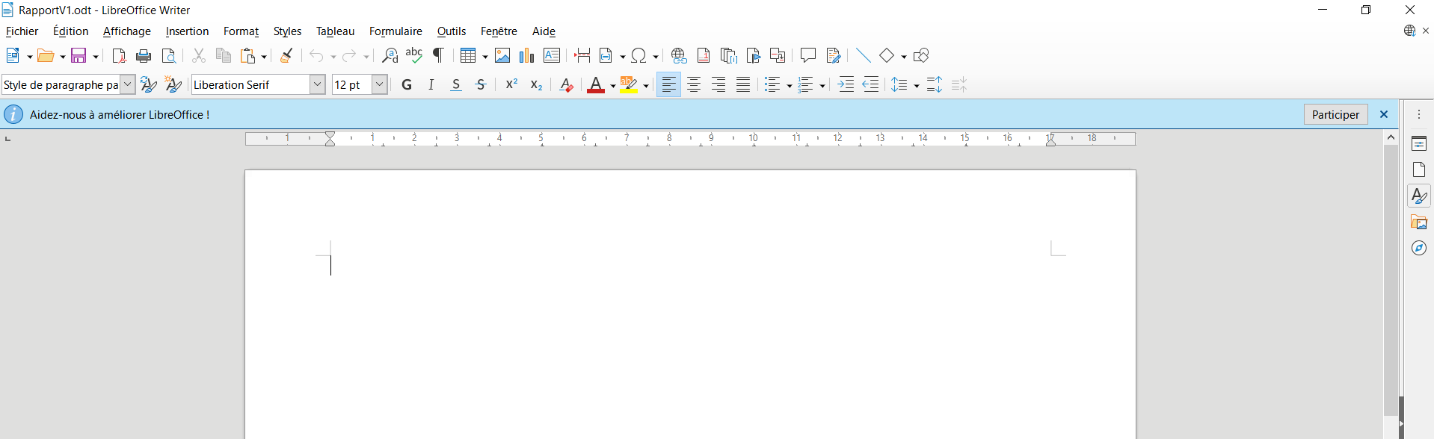Insert a chart

[x=527, y=55]
